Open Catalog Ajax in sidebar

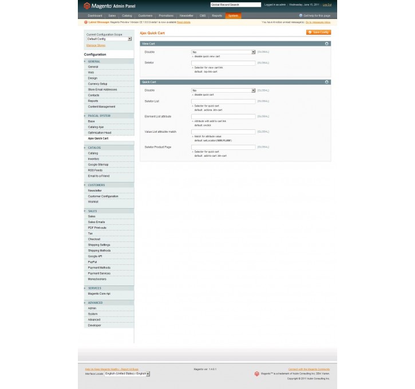click(x=109, y=127)
